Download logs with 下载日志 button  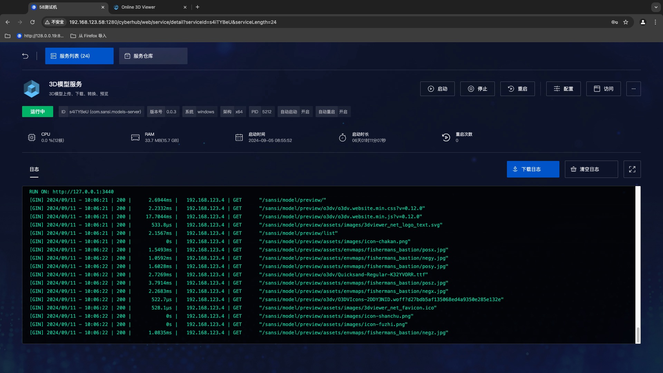[533, 169]
